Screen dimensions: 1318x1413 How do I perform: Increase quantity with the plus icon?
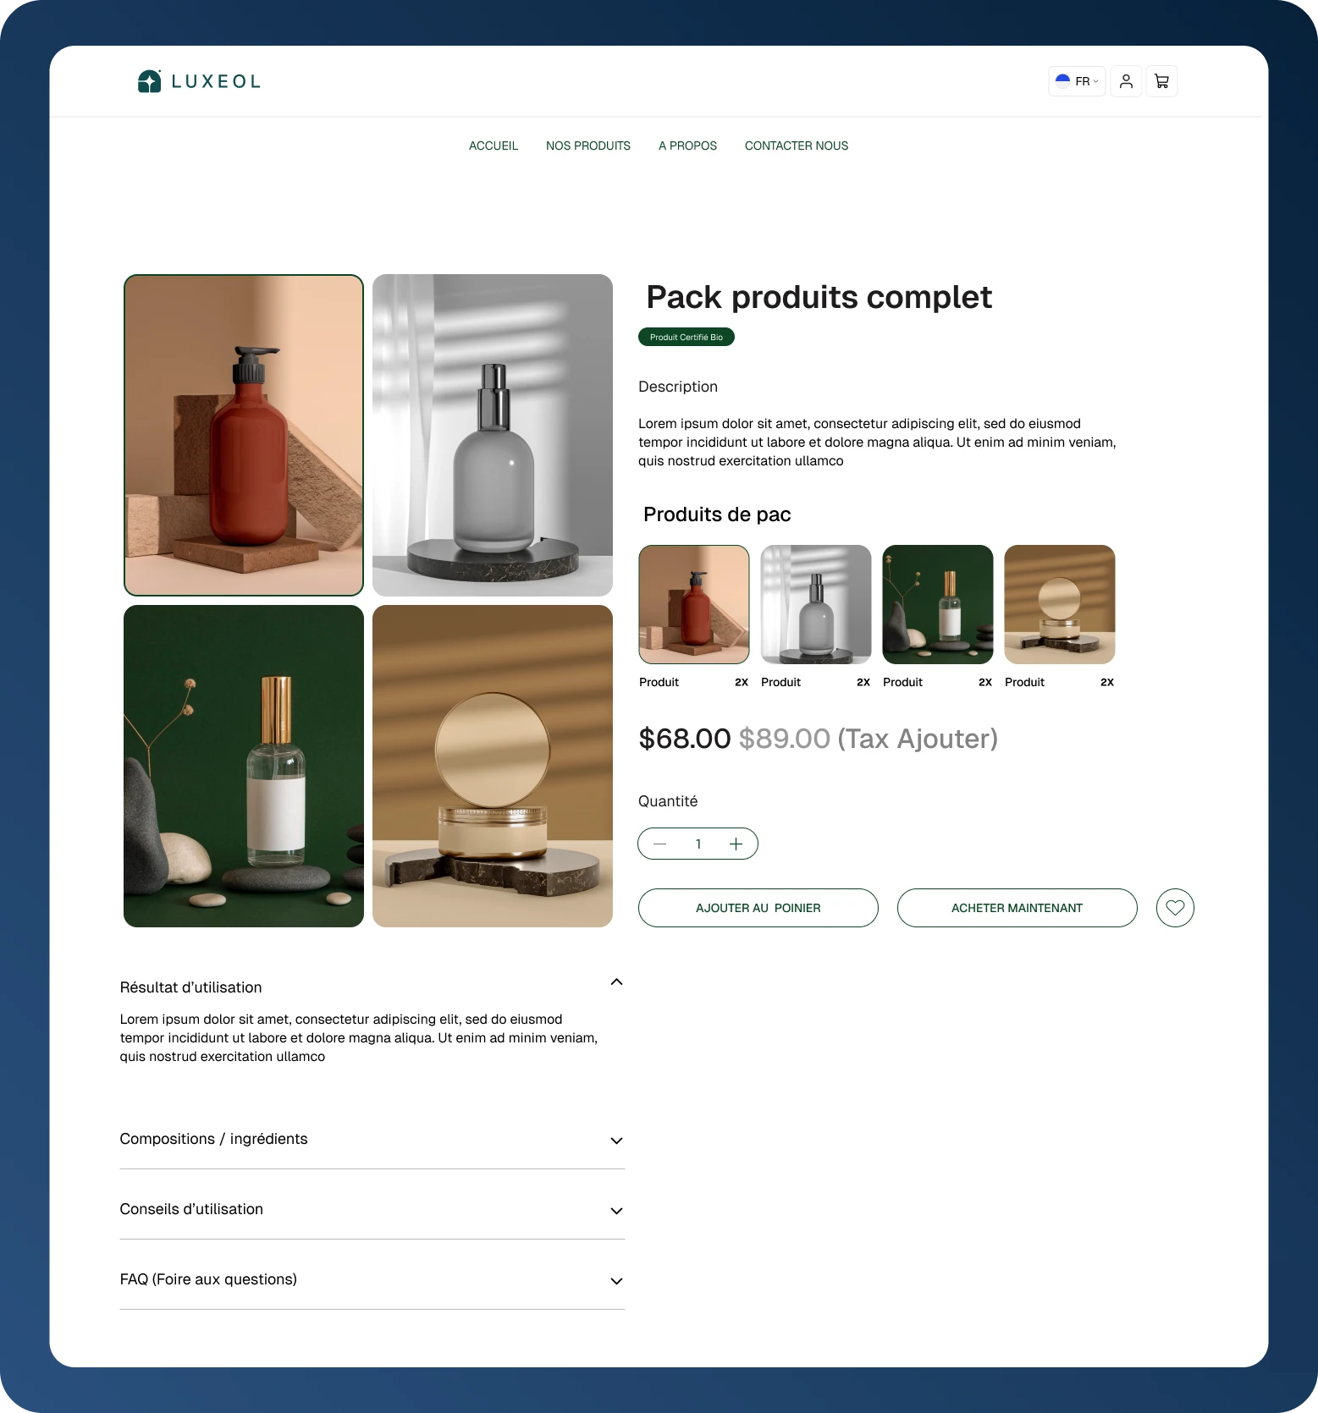(x=736, y=844)
